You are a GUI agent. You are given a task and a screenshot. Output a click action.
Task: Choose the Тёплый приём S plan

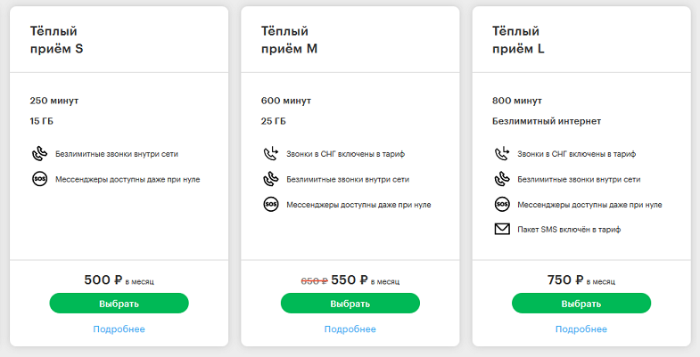119,303
